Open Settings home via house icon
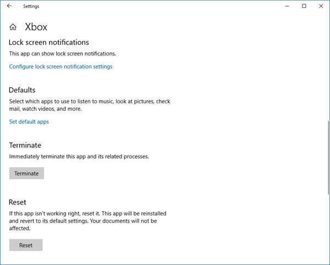This screenshot has width=330, height=265. coord(13,27)
